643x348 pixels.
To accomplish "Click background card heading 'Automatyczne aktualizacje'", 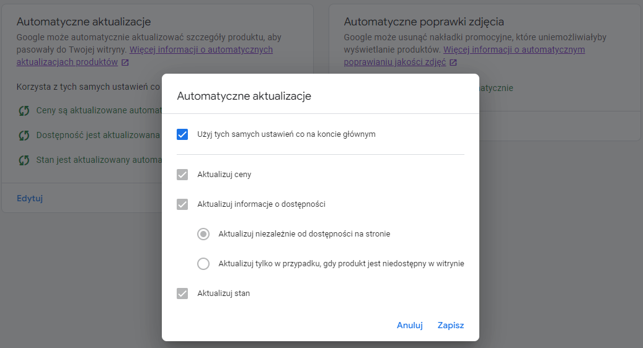I will tap(84, 22).
